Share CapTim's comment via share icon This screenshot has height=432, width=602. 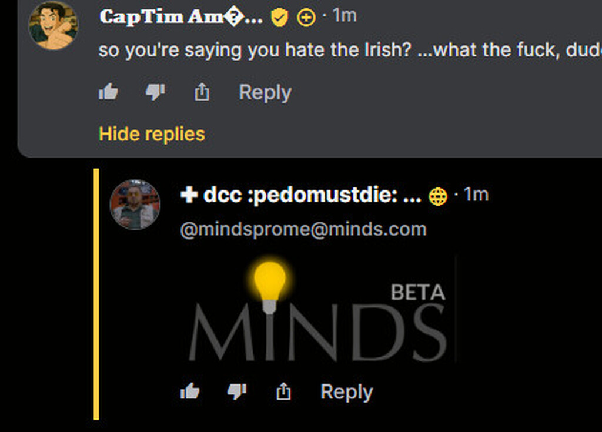click(202, 92)
